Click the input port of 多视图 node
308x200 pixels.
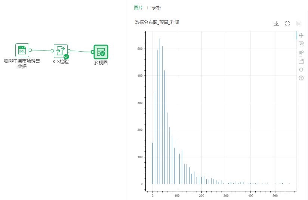[92, 52]
